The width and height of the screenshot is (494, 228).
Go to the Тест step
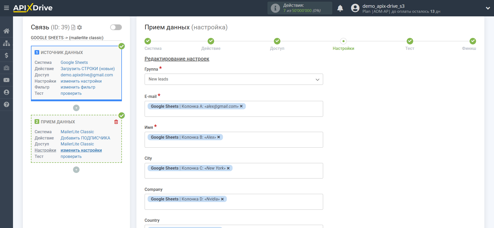410,44
